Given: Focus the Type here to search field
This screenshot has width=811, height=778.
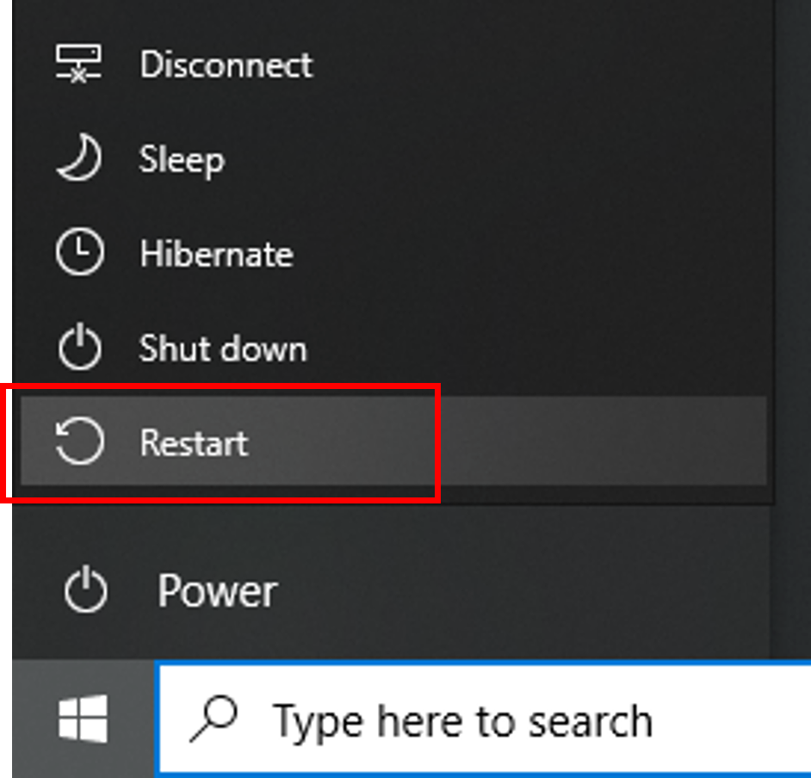Looking at the screenshot, I should tap(486, 719).
